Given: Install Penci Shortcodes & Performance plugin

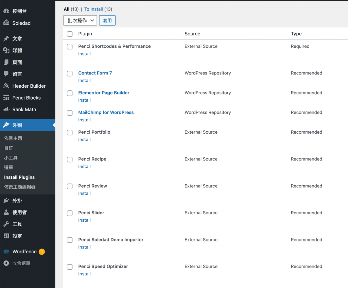Looking at the screenshot, I should [84, 54].
